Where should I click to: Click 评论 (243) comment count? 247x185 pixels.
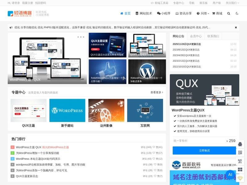coord(146,147)
